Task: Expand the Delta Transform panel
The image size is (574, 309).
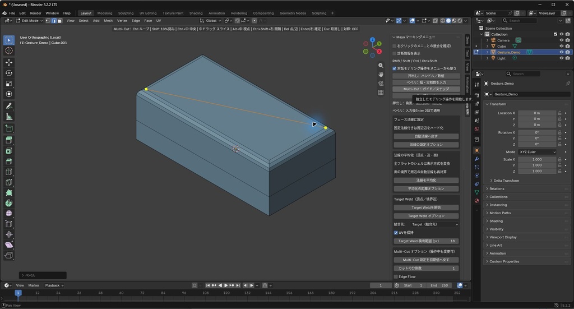Action: pyautogui.click(x=506, y=181)
